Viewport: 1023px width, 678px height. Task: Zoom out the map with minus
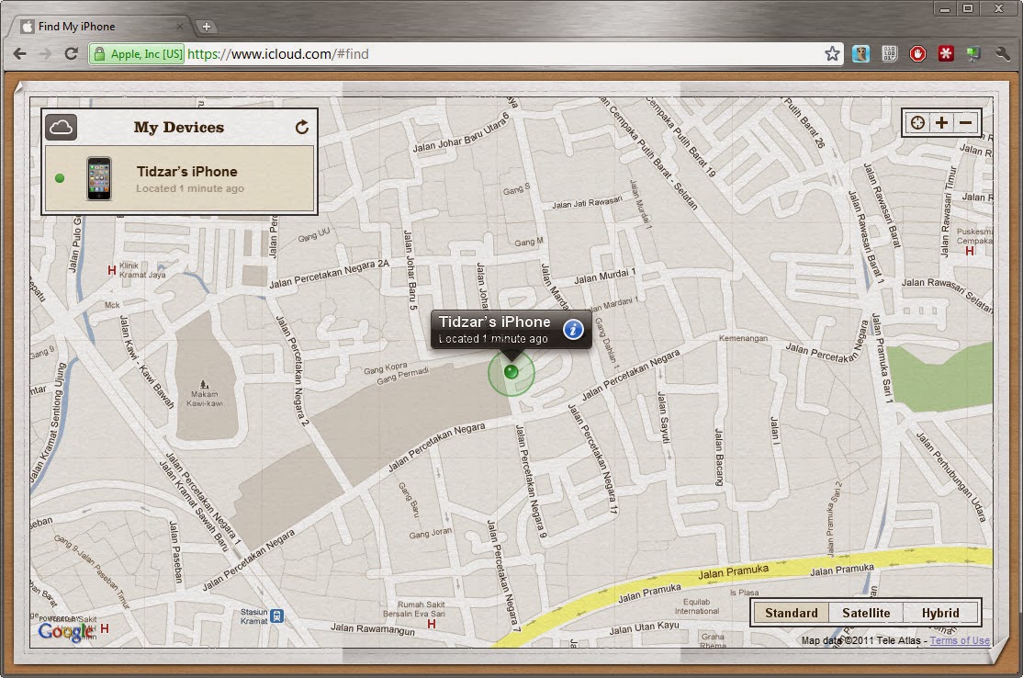tap(965, 123)
